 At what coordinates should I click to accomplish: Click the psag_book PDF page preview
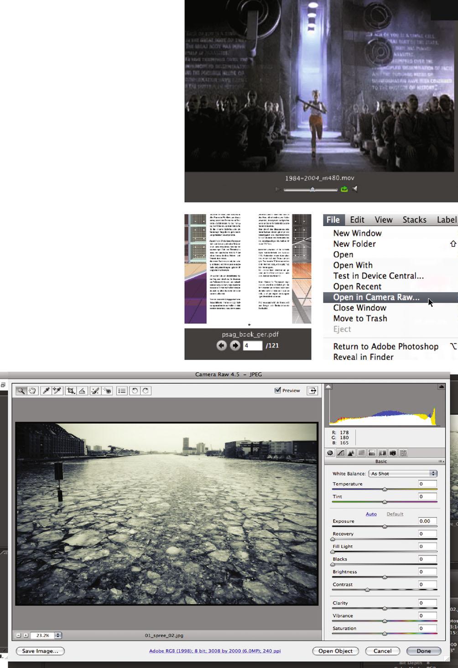point(248,269)
